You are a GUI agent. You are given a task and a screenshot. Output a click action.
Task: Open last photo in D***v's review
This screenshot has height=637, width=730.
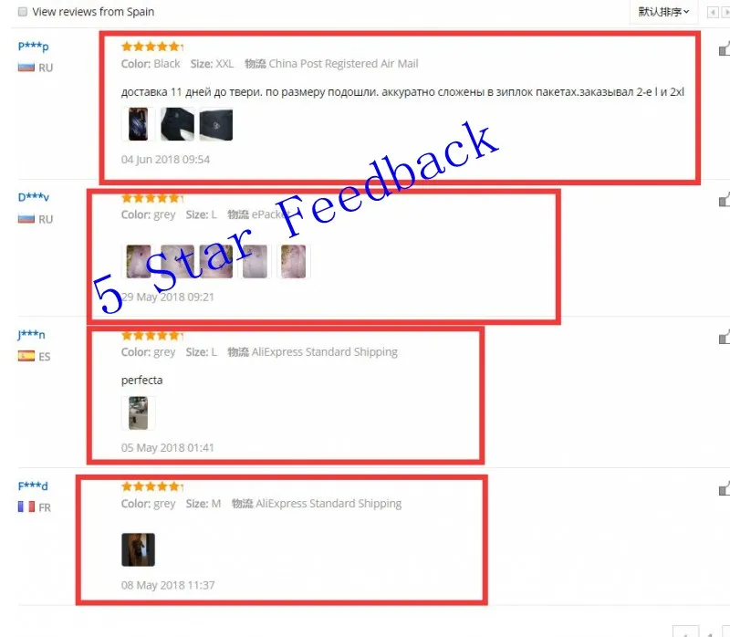coord(294,262)
